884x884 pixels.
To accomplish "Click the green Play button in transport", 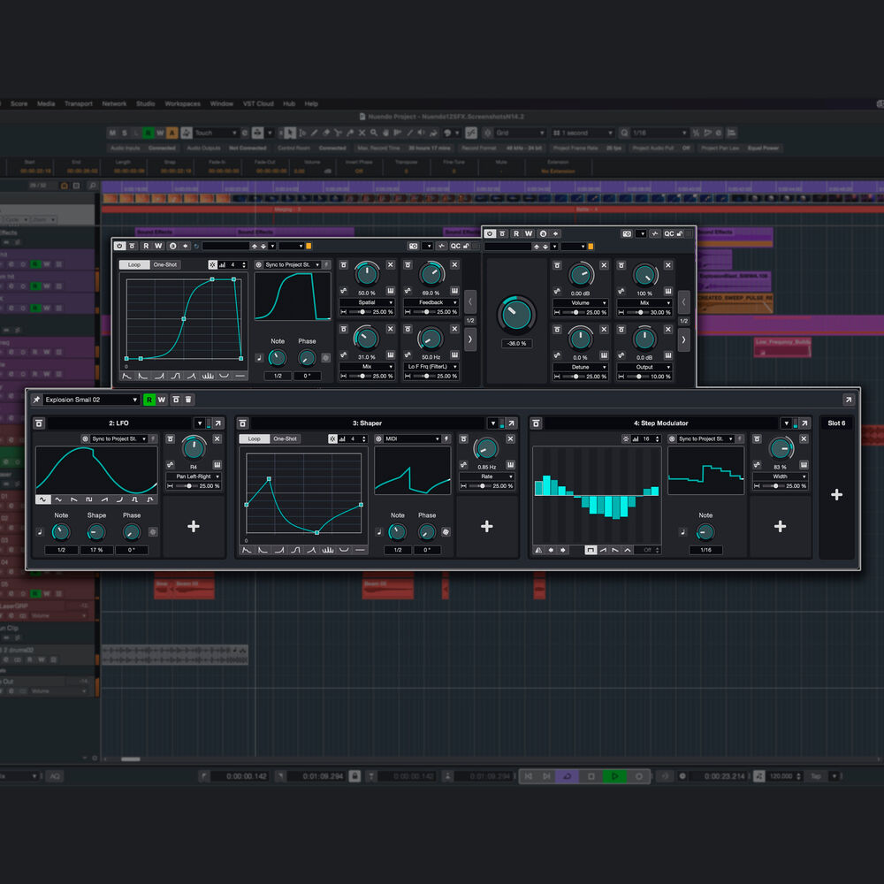I will (x=614, y=776).
